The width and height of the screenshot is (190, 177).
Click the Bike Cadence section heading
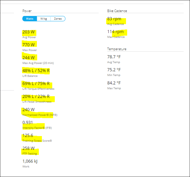117,11
